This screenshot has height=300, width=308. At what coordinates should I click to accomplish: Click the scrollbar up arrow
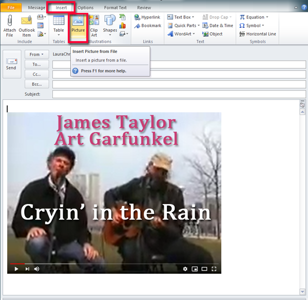[x=302, y=112]
